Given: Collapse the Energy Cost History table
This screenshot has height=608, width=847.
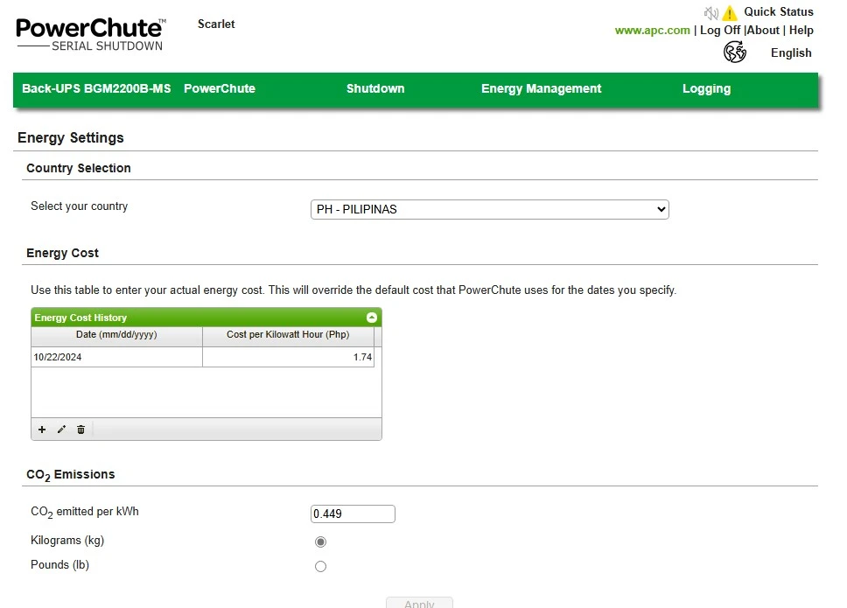Looking at the screenshot, I should tap(372, 318).
